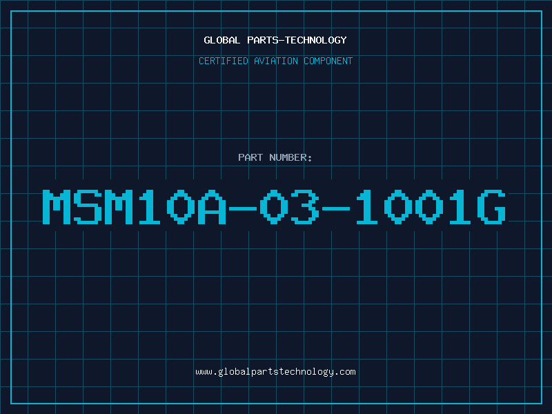Open the www.globalpartstechnology.com website link
Image resolution: width=552 pixels, height=414 pixels.
coord(275,372)
